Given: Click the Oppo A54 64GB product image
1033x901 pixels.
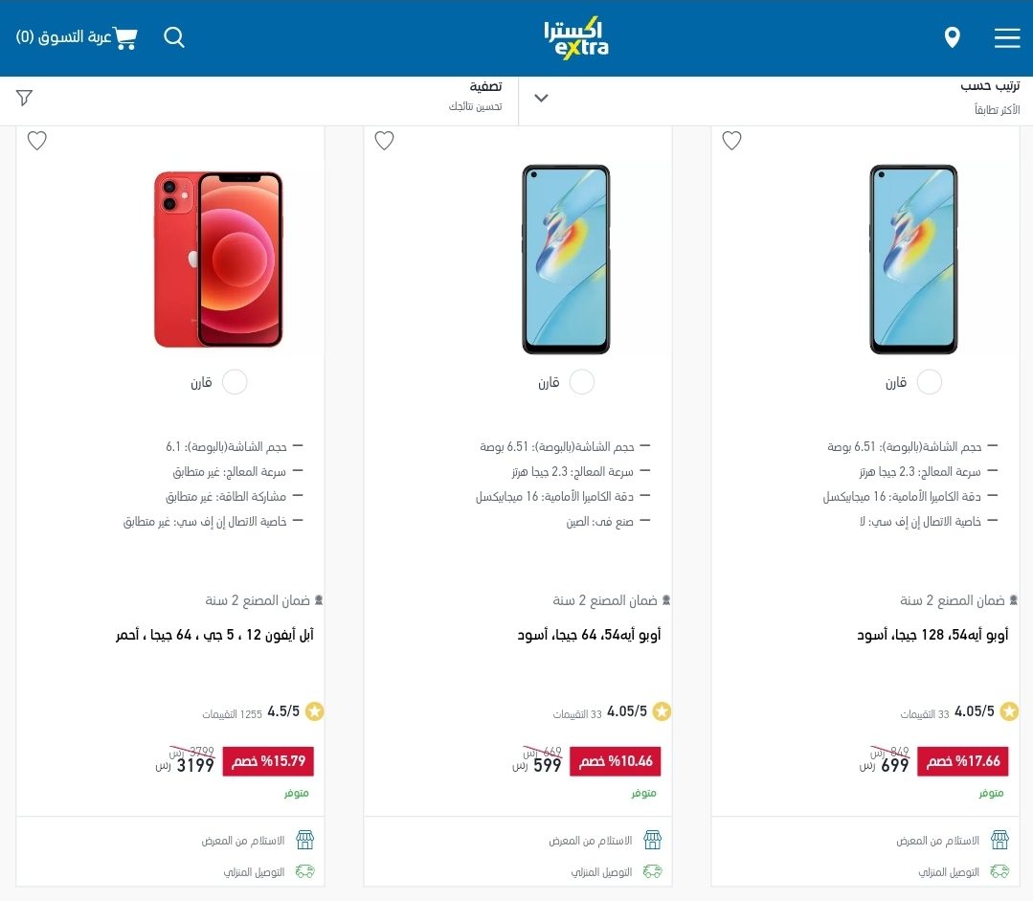Looking at the screenshot, I should [566, 259].
